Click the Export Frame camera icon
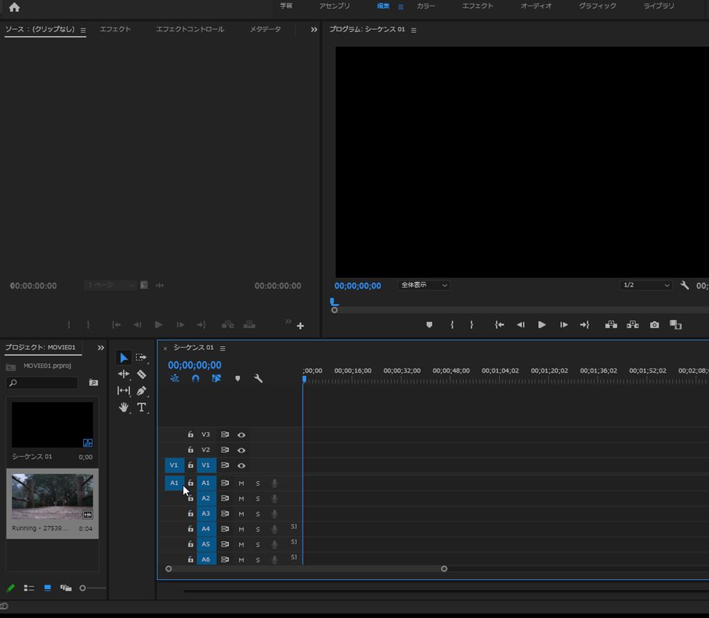 pos(654,325)
